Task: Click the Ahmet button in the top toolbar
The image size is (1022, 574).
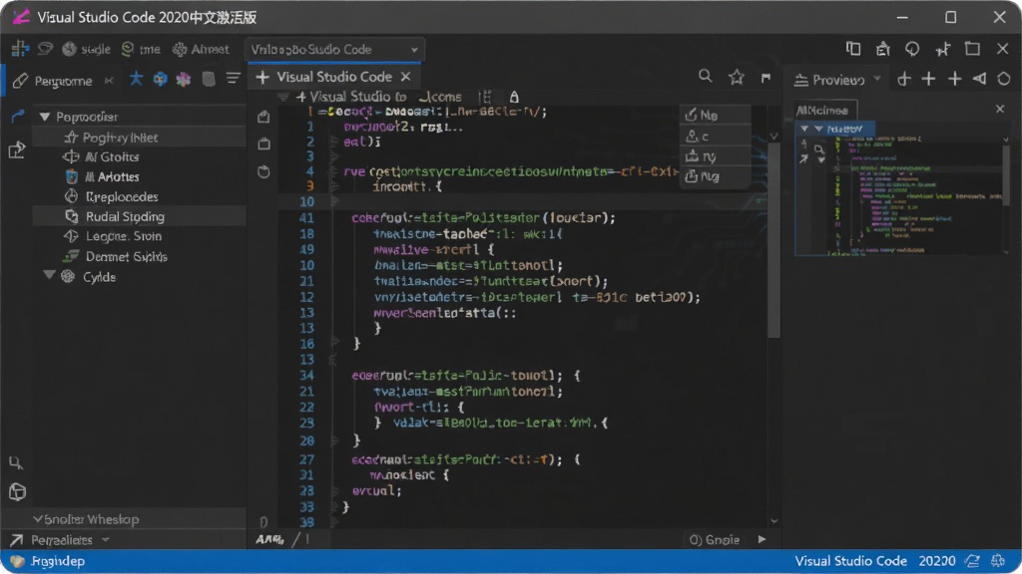Action: [x=202, y=49]
